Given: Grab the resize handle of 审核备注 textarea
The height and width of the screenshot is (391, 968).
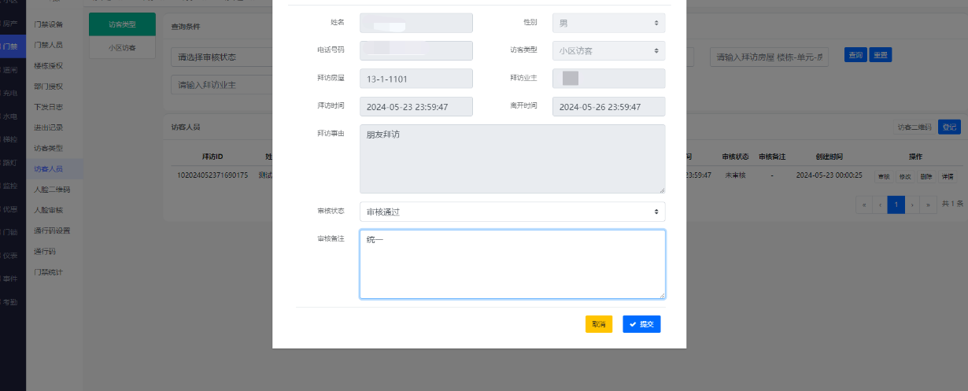Looking at the screenshot, I should click(x=661, y=295).
